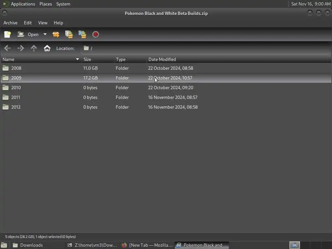Click the red Stop operation icon
The height and width of the screenshot is (249, 332).
(x=96, y=34)
